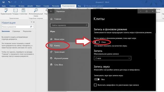
Task: Disable the 'Записывать звук при записи игры' toggle
Action: 97,79
